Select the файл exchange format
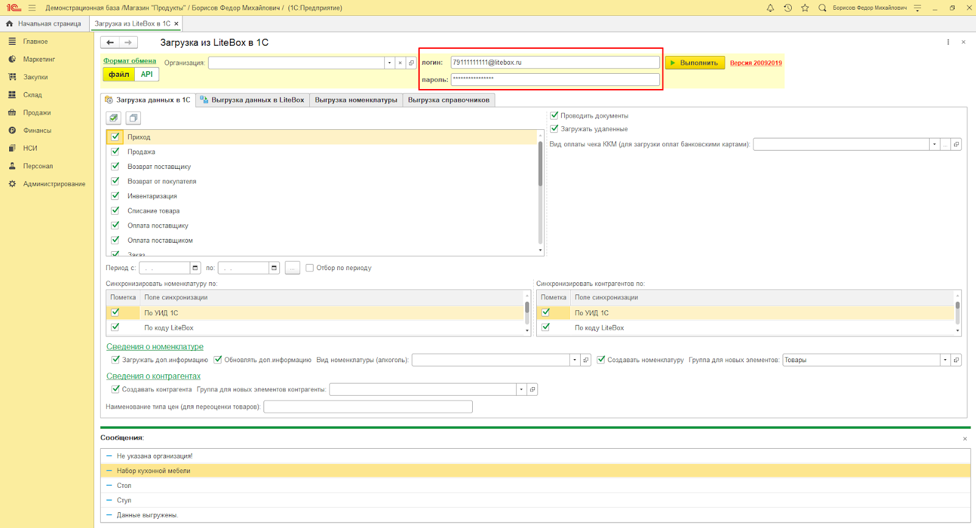 tap(119, 74)
